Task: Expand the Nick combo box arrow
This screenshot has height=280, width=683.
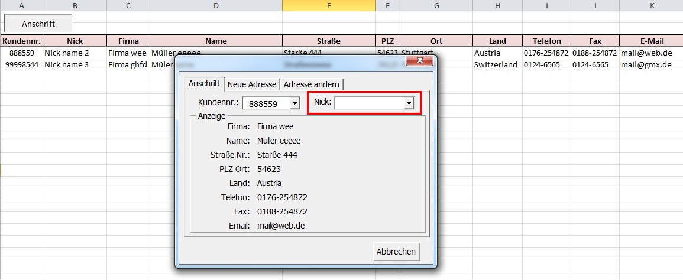Action: tap(408, 103)
